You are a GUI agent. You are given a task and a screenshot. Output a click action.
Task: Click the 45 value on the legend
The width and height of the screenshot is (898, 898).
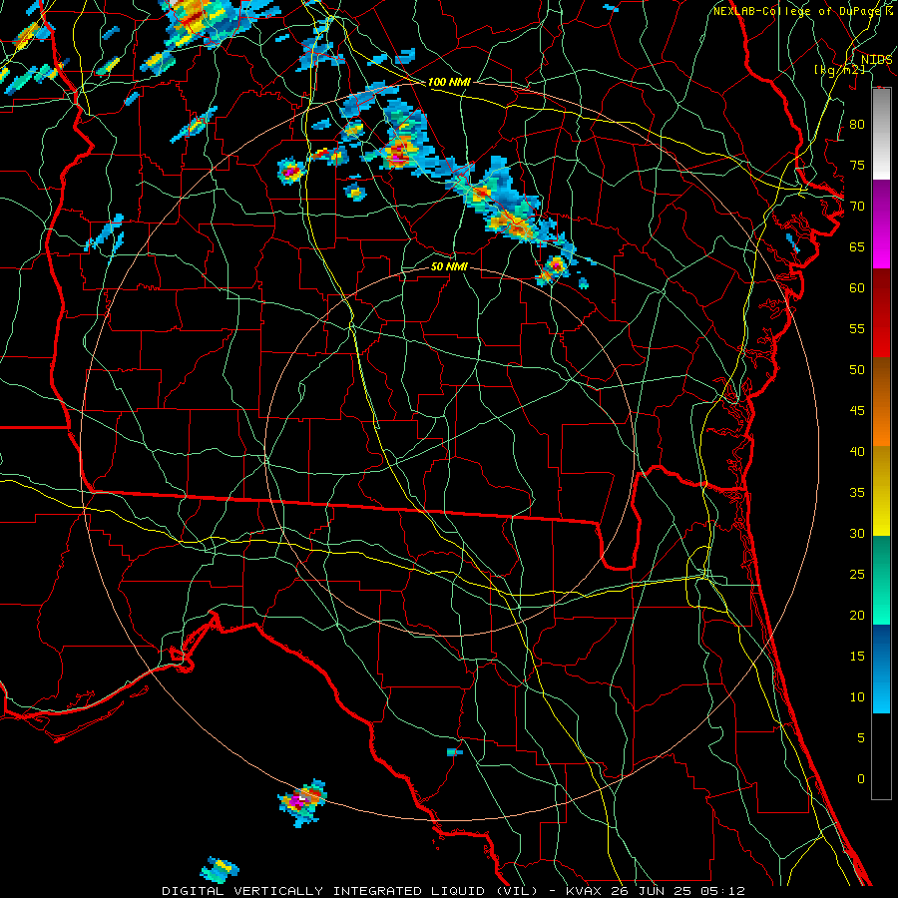coord(857,411)
